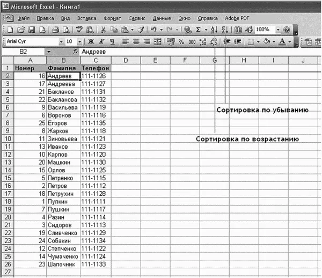Save the workbook with the floppy disk icon
322x278 pixels.
(x=32, y=30)
